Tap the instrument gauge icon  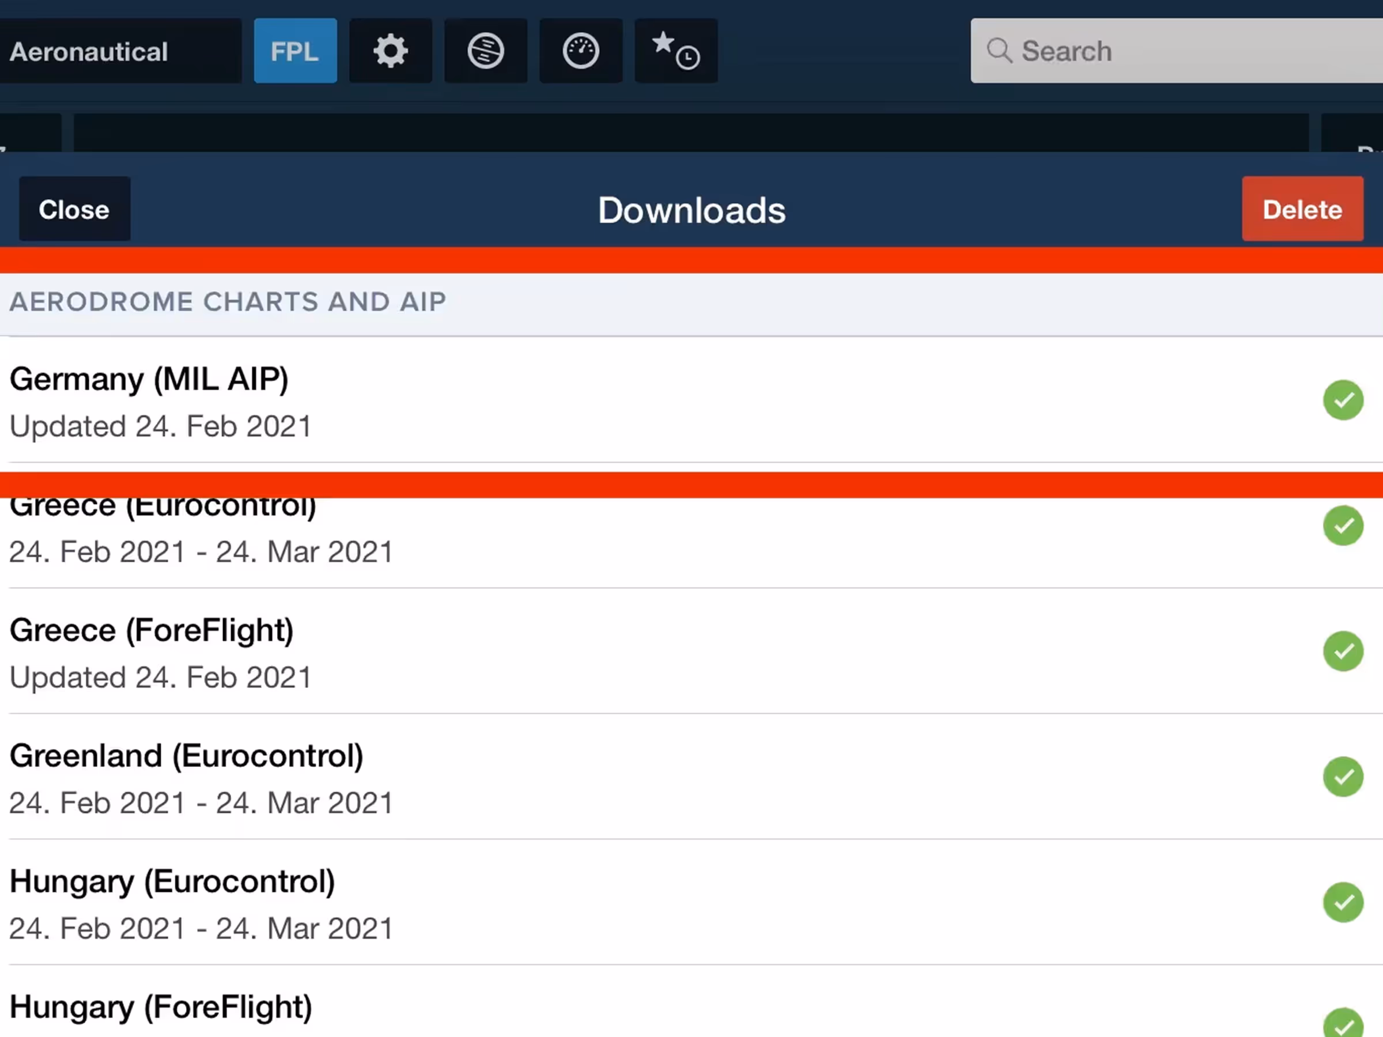point(581,51)
